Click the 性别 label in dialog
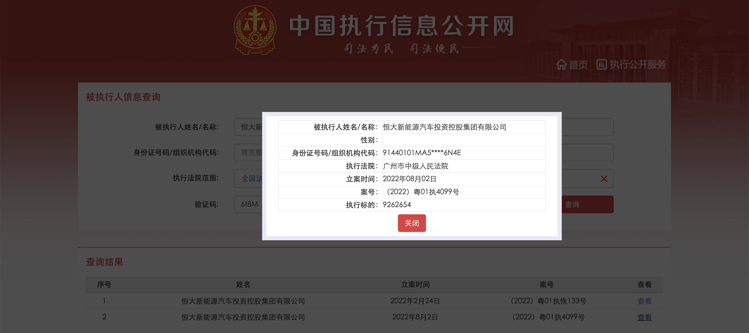Image resolution: width=749 pixels, height=333 pixels. click(369, 140)
